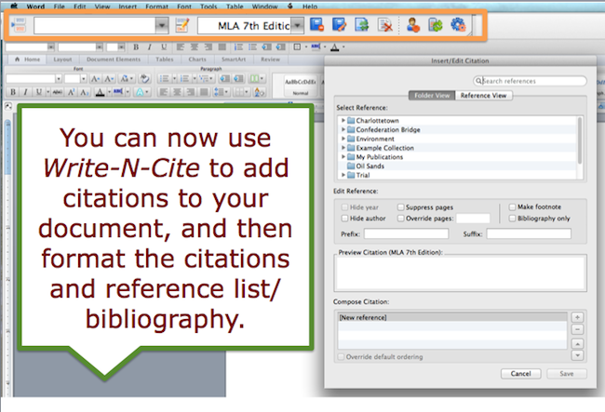605x412 pixels.
Task: Click the blue document icon with red minus badge
Action: click(316, 25)
